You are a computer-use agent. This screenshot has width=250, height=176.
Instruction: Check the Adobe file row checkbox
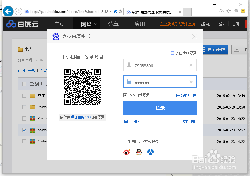(x=24, y=141)
